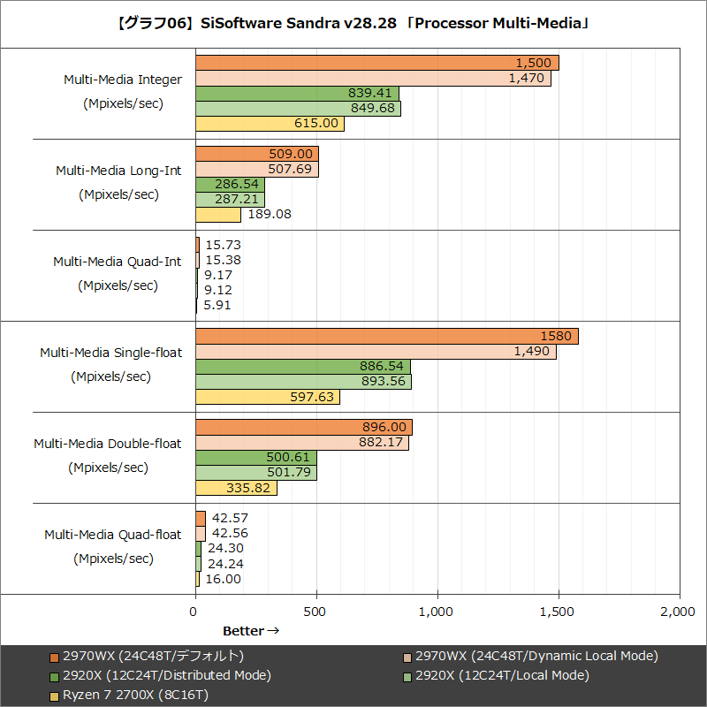Click the 1580 Single-float bar

(380, 337)
